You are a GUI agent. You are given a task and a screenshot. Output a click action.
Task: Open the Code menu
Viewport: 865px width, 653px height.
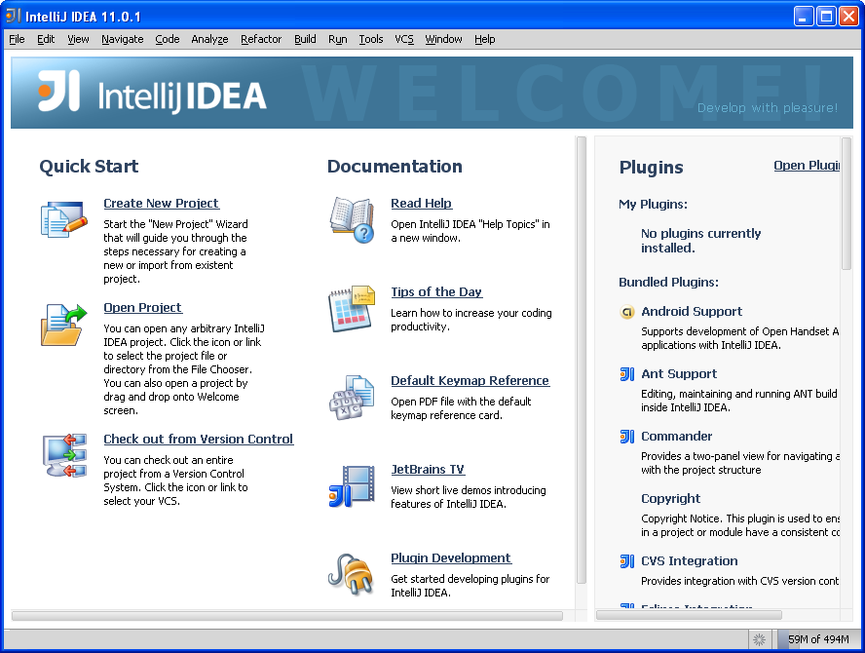(x=168, y=39)
